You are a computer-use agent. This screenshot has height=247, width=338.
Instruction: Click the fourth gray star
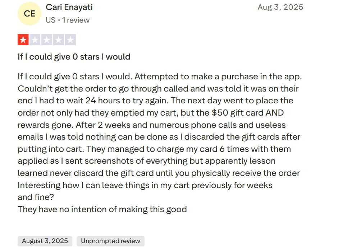pos(59,40)
